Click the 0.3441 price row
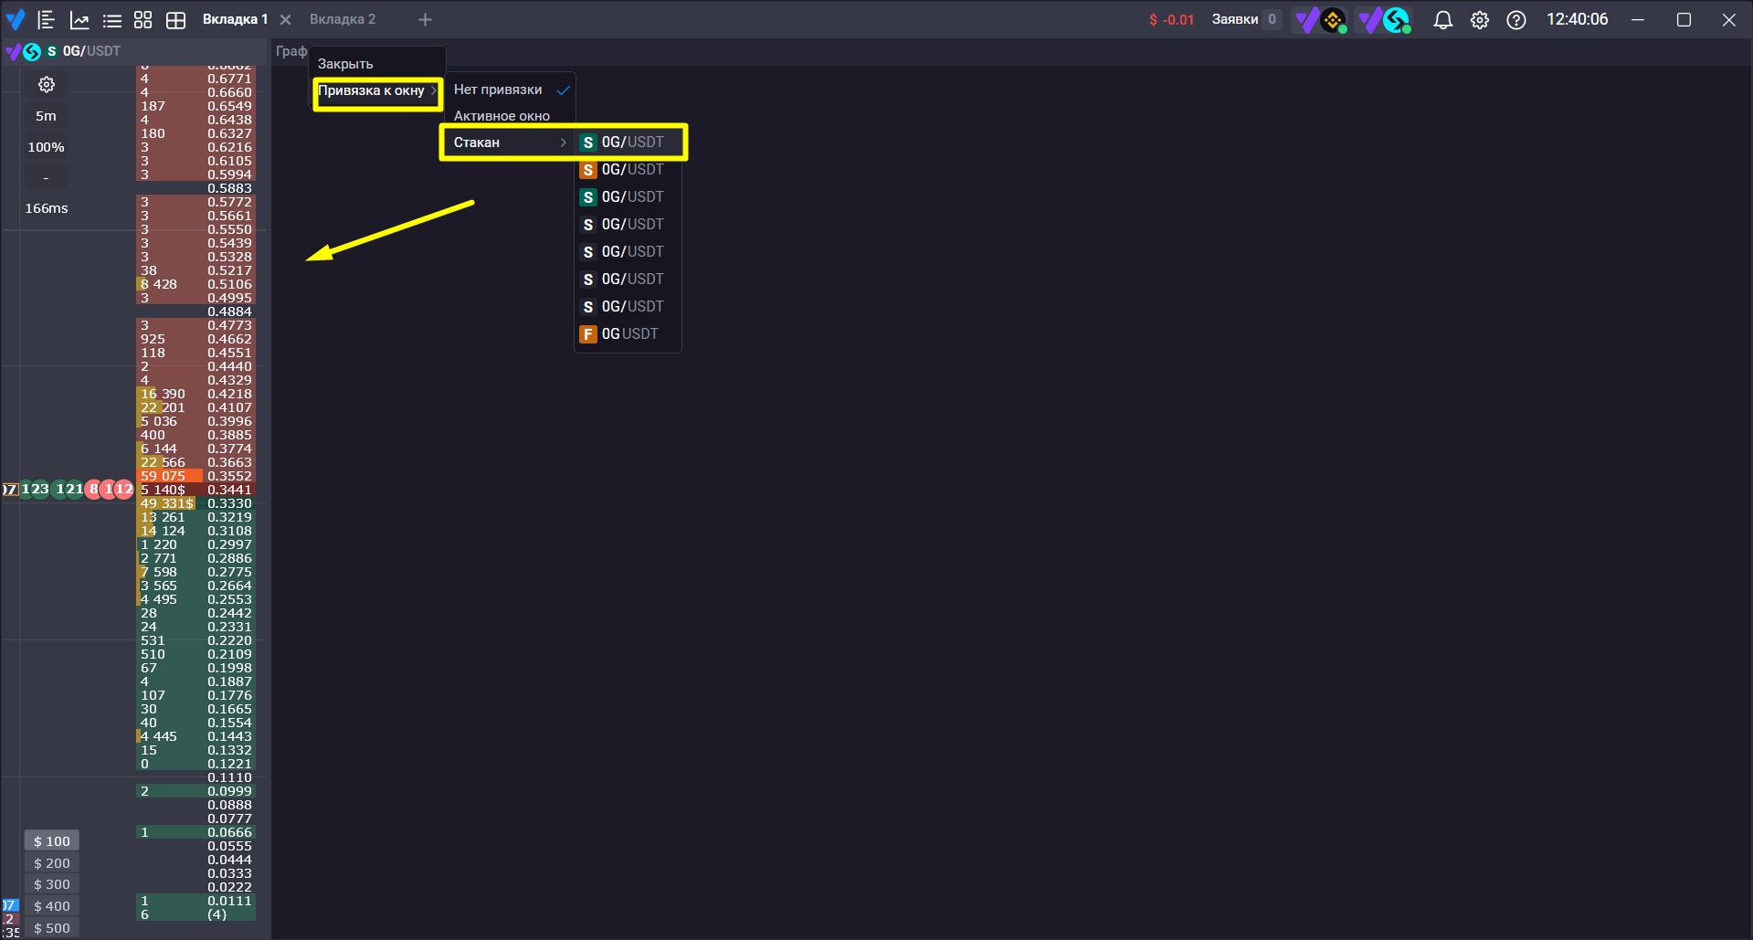The height and width of the screenshot is (940, 1753). point(195,490)
